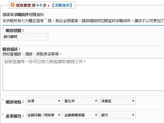The width and height of the screenshot is (164, 123).
Task: Click inside the 職務描述 text area
Action: [x=83, y=74]
